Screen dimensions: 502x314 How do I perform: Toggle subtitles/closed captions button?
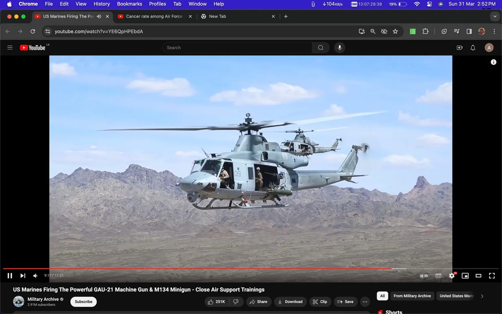pyautogui.click(x=438, y=276)
